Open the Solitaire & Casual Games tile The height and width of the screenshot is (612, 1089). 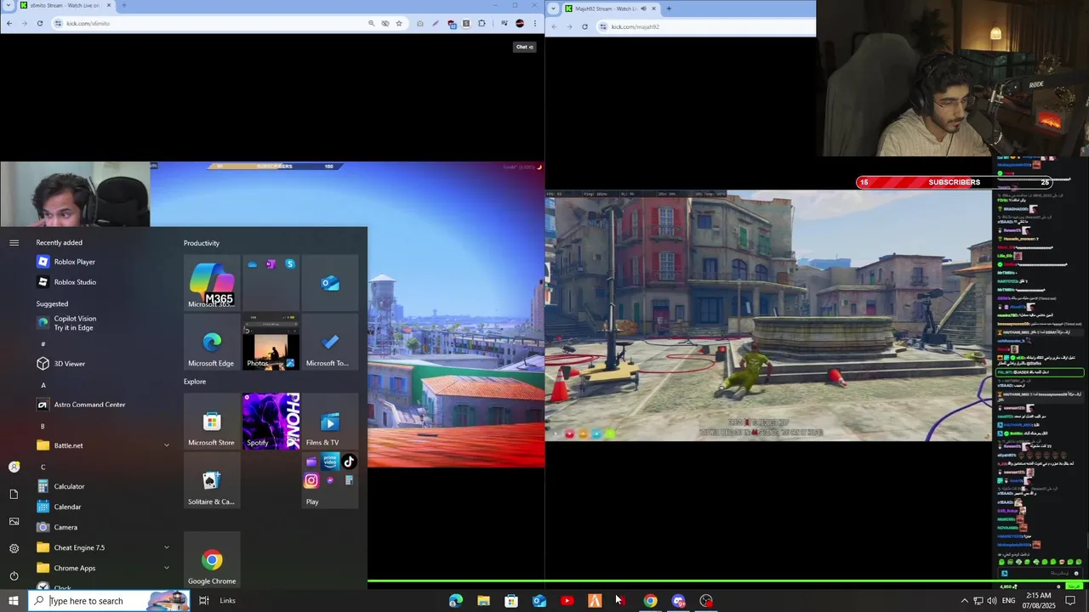click(x=212, y=481)
